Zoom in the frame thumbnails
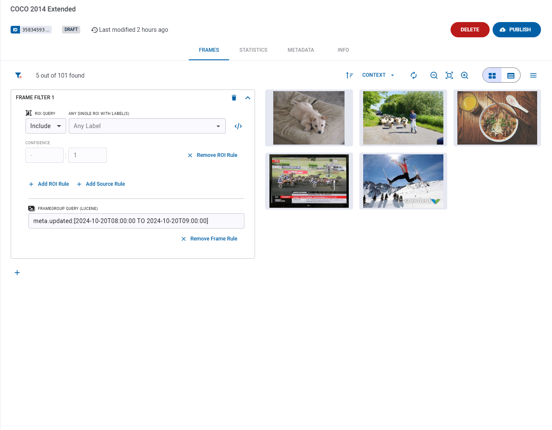The height and width of the screenshot is (430, 552). (x=465, y=75)
